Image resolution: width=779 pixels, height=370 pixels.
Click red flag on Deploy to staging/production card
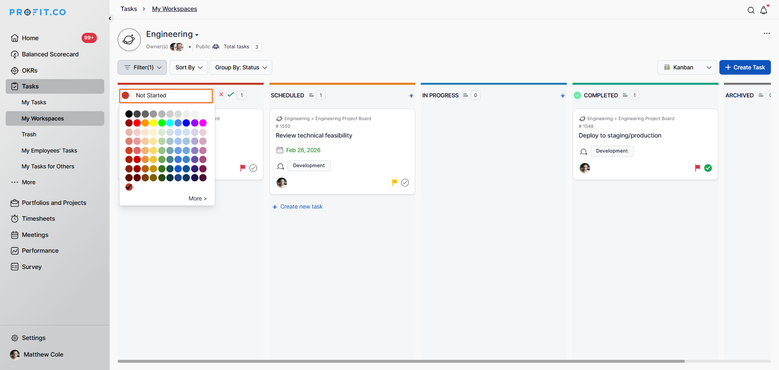coord(697,168)
